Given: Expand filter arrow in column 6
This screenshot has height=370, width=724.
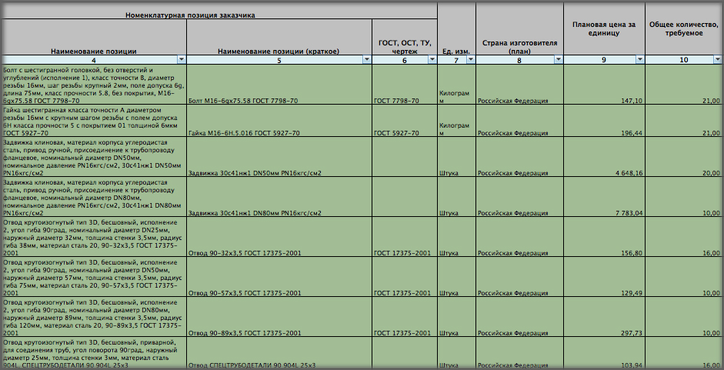Looking at the screenshot, I should point(431,59).
